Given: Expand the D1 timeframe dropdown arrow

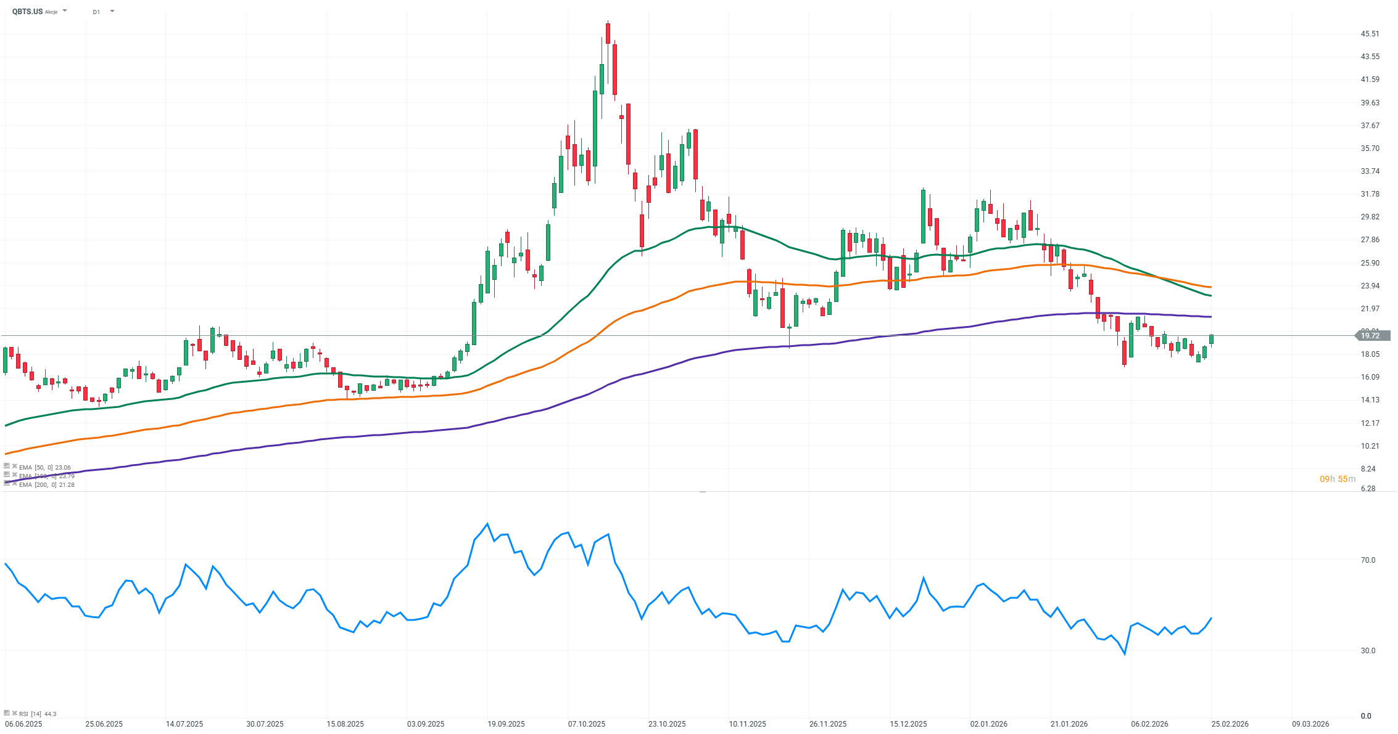Looking at the screenshot, I should 112,11.
